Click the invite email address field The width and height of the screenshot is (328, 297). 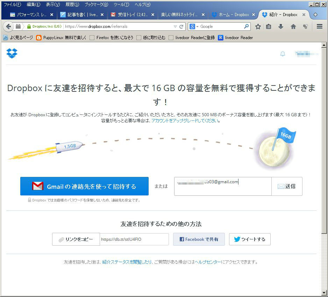coord(223,186)
